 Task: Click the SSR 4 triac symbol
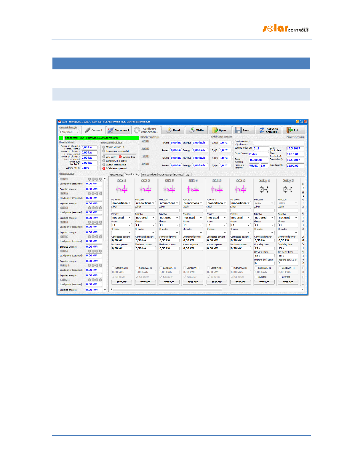(193, 189)
